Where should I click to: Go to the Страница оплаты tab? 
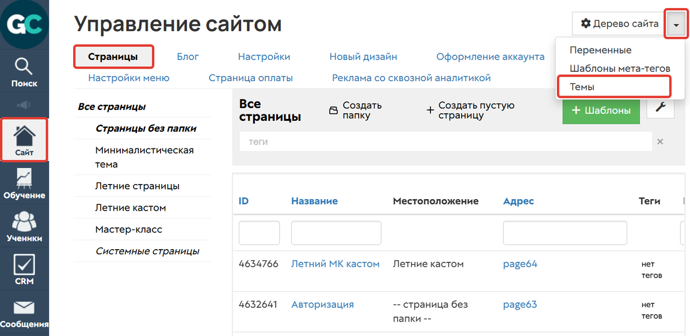point(250,78)
